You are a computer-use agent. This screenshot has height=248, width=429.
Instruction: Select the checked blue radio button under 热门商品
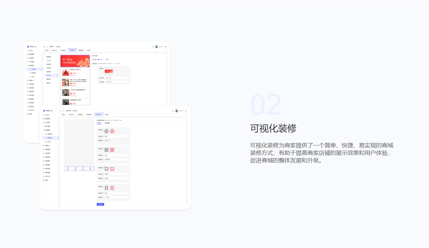tap(98, 59)
